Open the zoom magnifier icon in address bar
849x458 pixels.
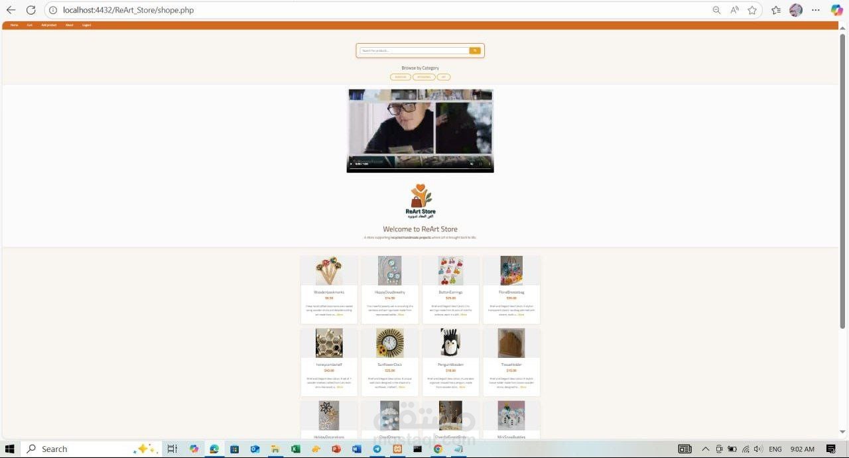click(x=716, y=10)
